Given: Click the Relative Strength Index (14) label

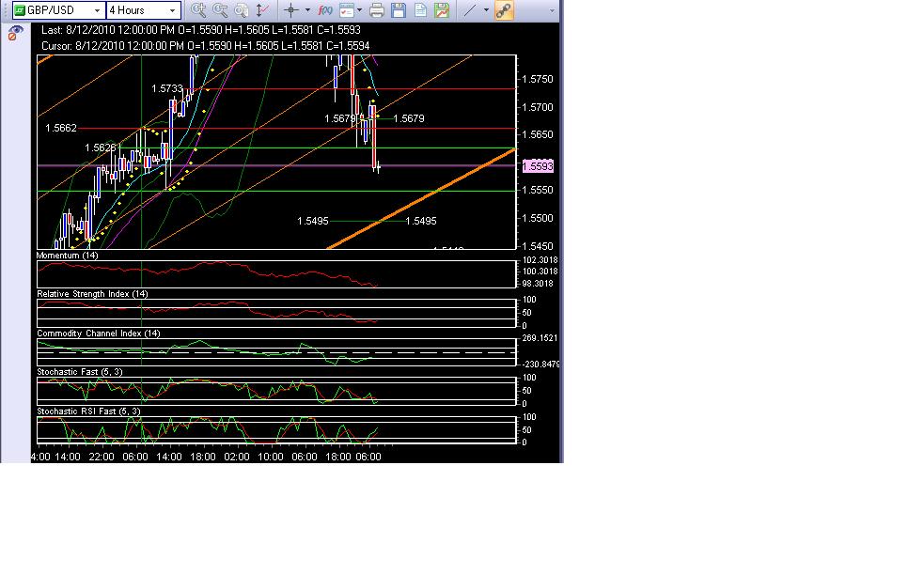Looking at the screenshot, I should (x=92, y=294).
